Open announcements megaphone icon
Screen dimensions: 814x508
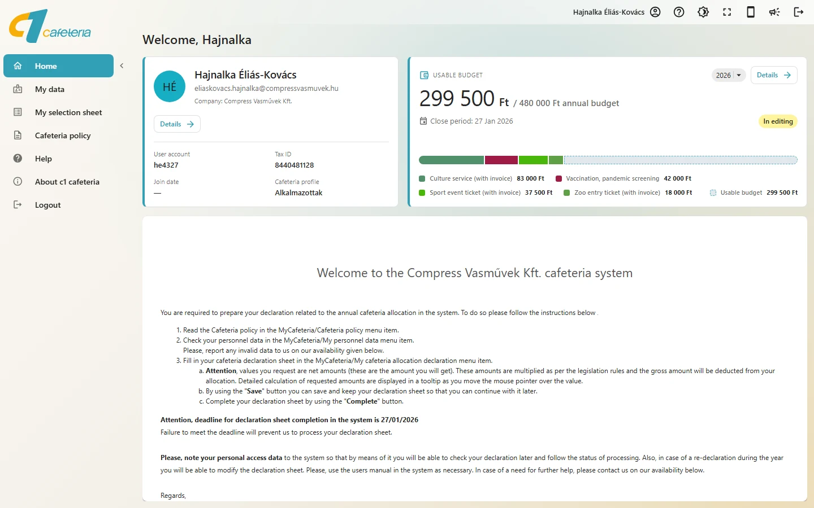774,12
